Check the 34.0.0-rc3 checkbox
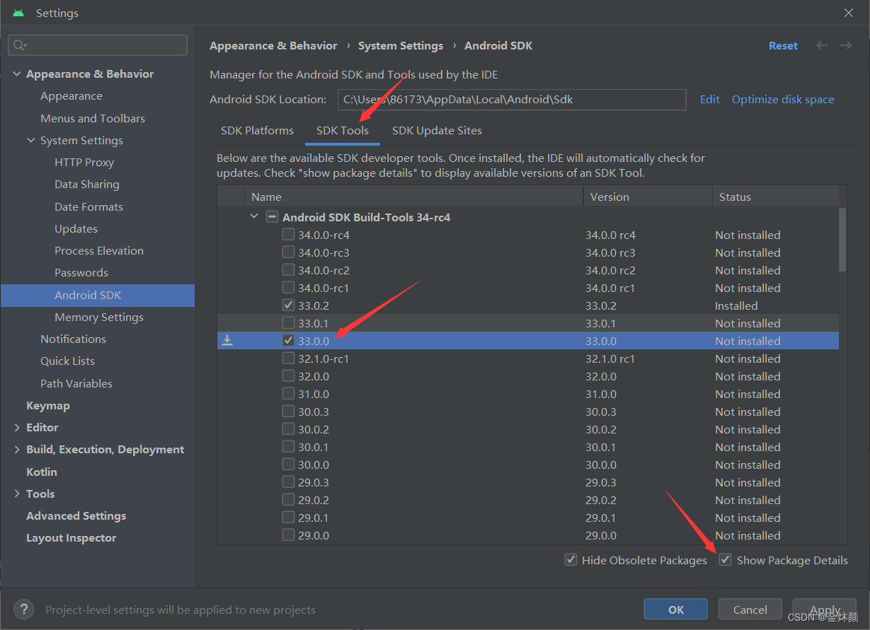 click(x=288, y=252)
